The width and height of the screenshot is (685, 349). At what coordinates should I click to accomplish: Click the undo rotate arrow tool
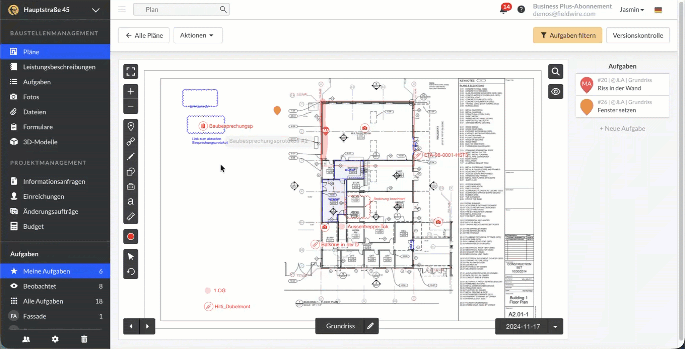pyautogui.click(x=131, y=272)
